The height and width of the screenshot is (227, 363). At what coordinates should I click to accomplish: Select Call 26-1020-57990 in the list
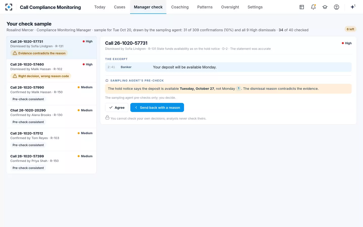click(51, 94)
